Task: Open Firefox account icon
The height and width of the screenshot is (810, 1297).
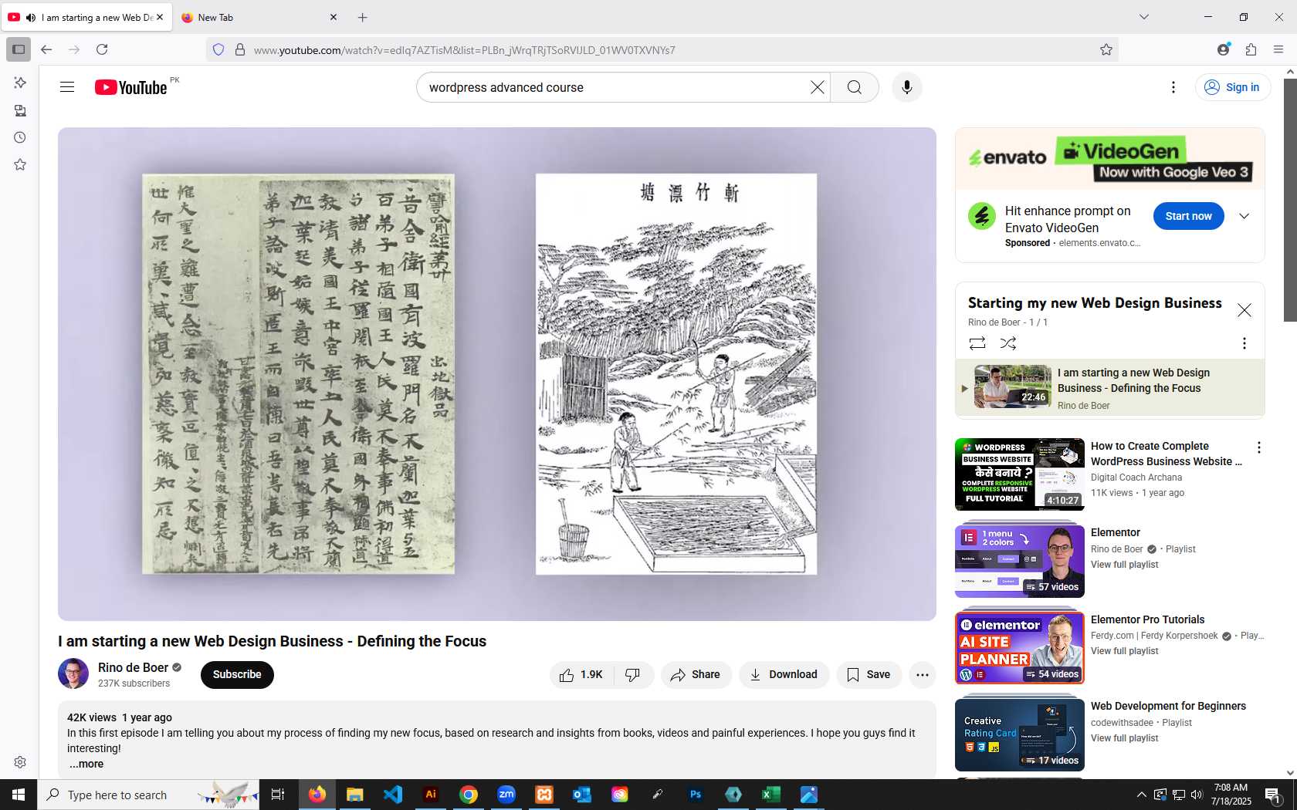Action: tap(1223, 49)
